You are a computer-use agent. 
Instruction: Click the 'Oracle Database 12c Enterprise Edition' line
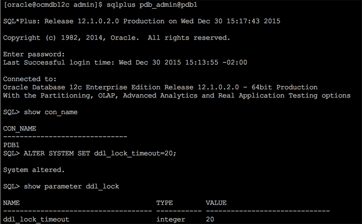(160, 87)
